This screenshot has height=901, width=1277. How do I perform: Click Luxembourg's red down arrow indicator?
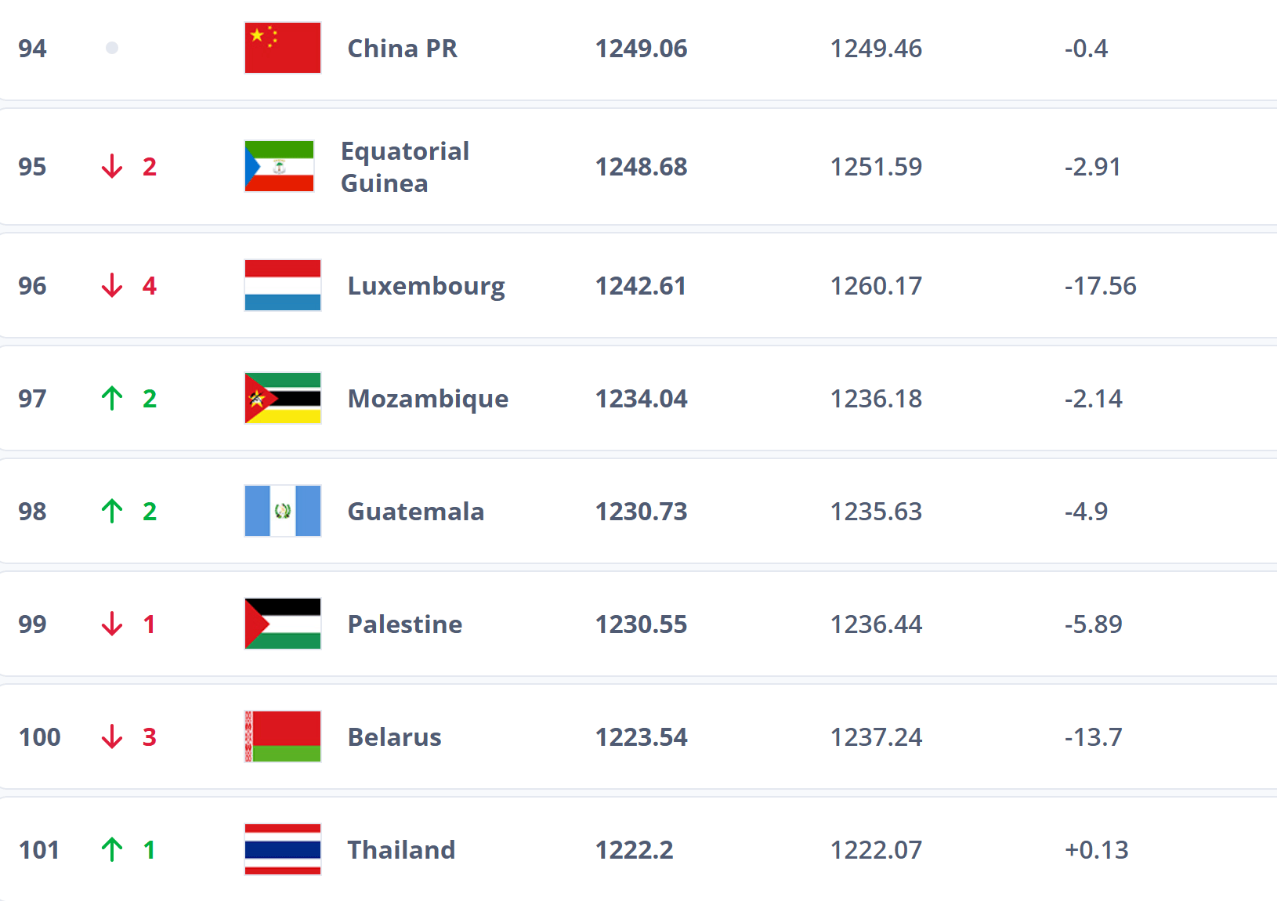(112, 285)
